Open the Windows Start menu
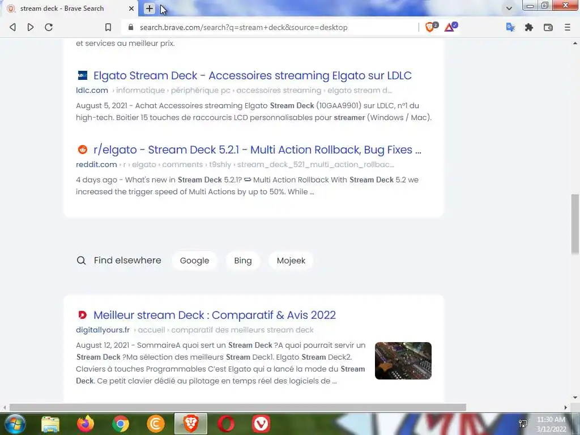 pos(14,424)
